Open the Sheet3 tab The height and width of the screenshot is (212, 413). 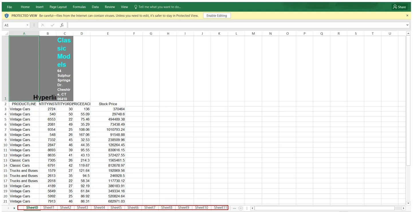[82, 207]
